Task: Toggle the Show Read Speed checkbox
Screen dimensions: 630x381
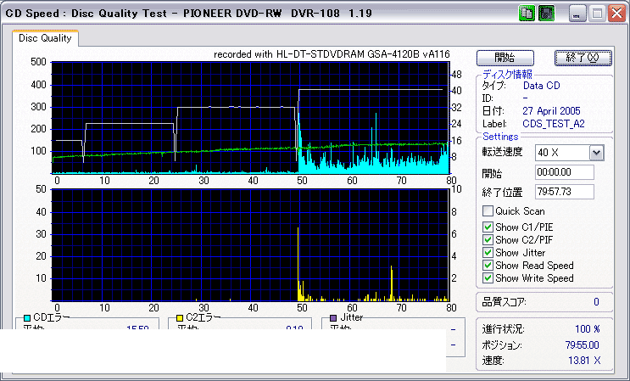Action: point(488,266)
